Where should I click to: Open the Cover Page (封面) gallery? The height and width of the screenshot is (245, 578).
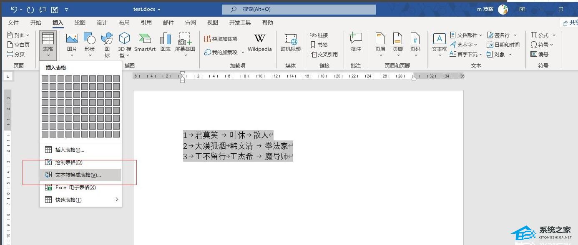pos(19,35)
